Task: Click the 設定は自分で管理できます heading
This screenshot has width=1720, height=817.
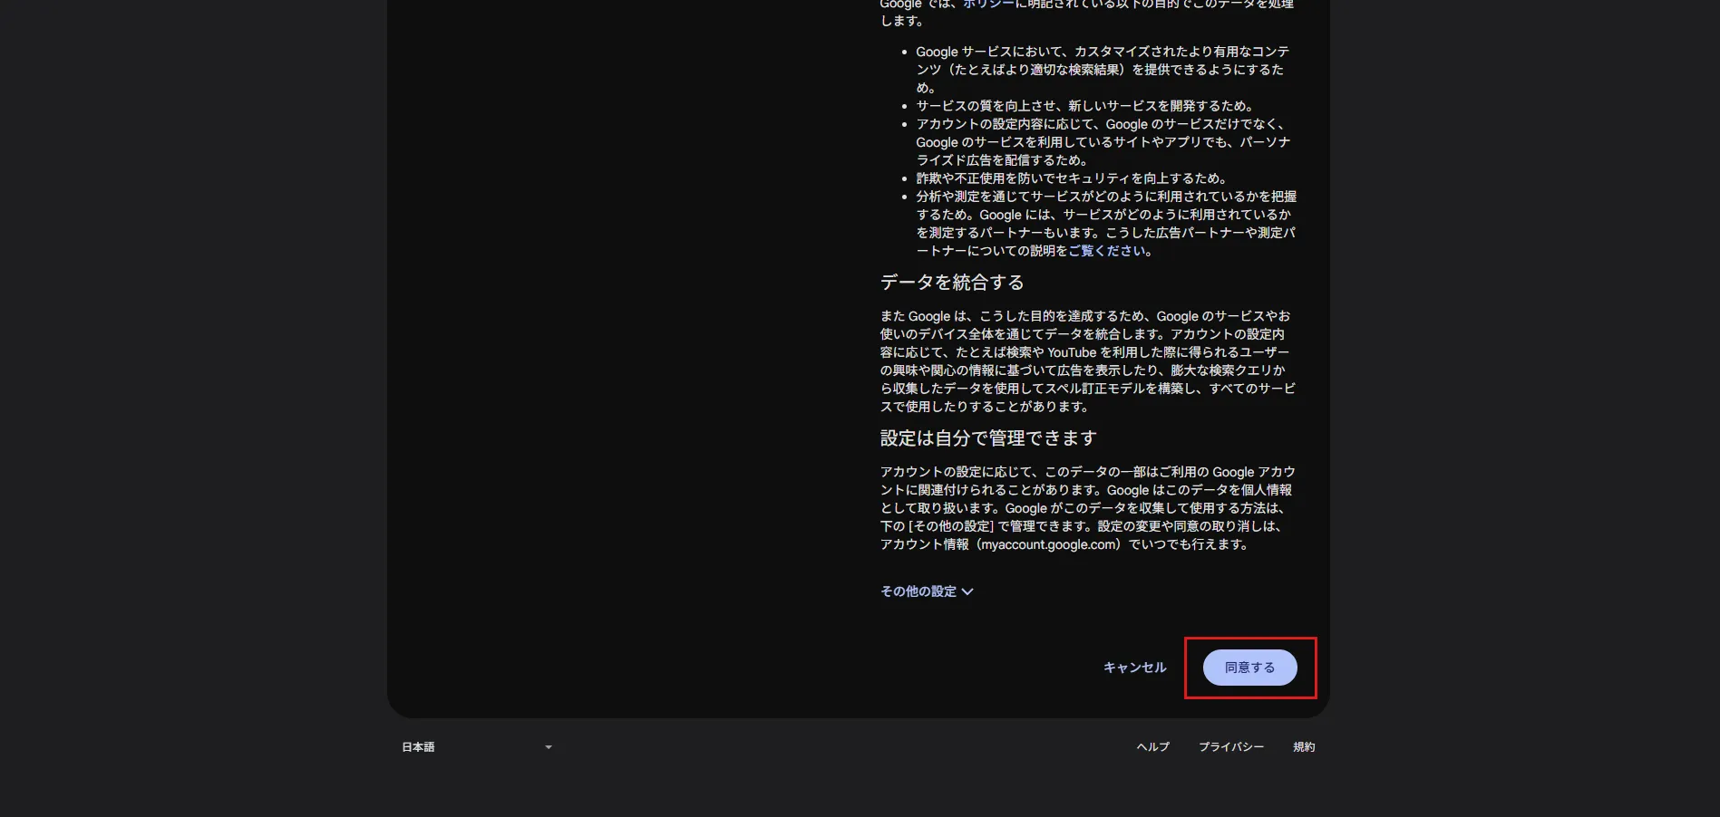Action: 988,438
